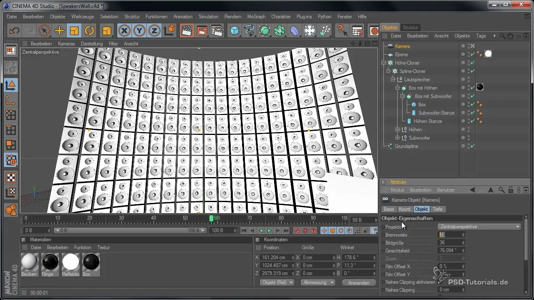The image size is (534, 300).
Task: Select the object axis mode sidebar icon
Action: [x=11, y=99]
